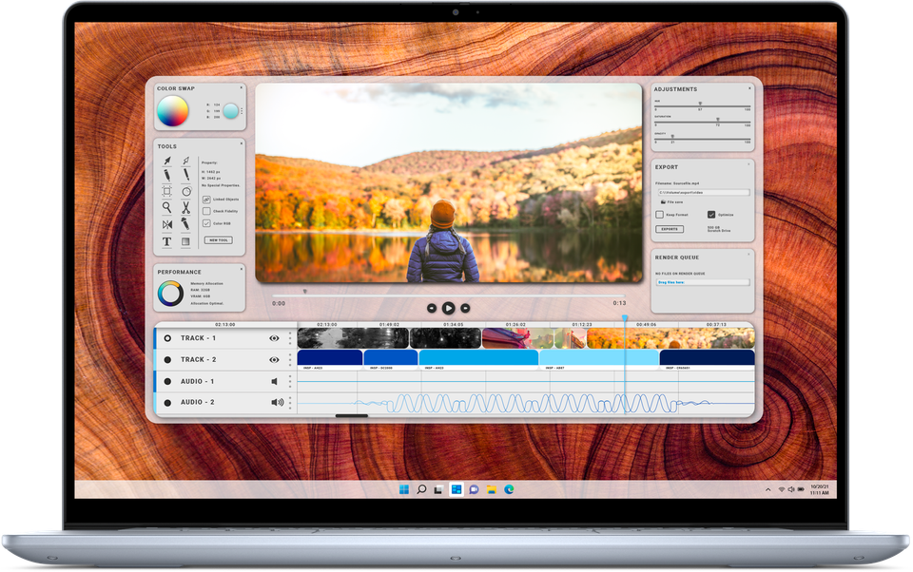Close the Adjustments panel
Screen dimensions: 913x572
tap(749, 88)
